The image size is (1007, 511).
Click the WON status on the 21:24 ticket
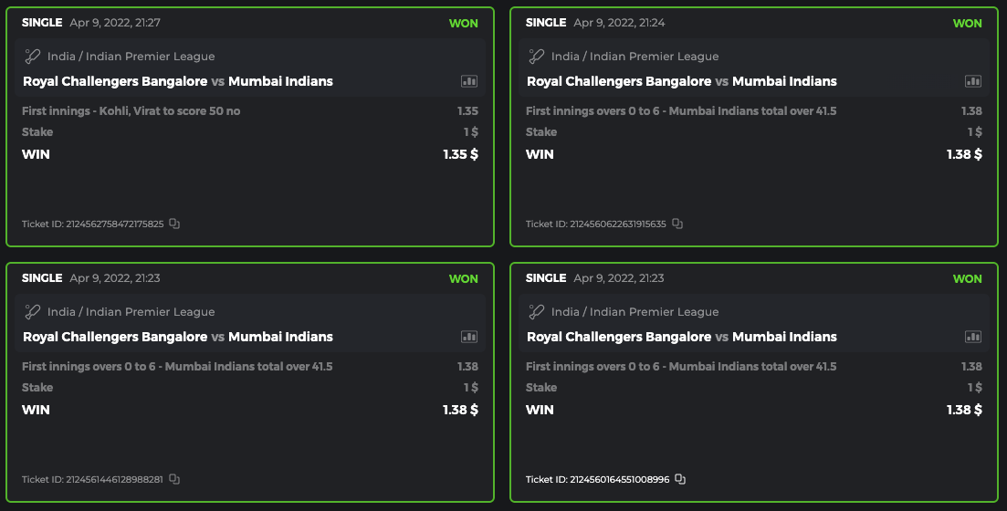tap(967, 23)
